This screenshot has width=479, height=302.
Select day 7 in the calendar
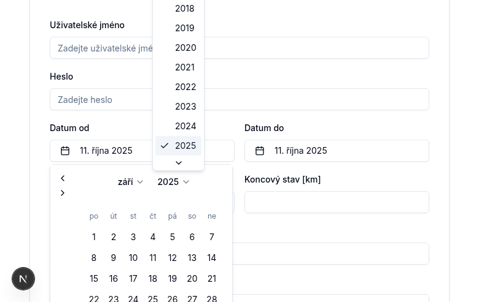click(212, 237)
